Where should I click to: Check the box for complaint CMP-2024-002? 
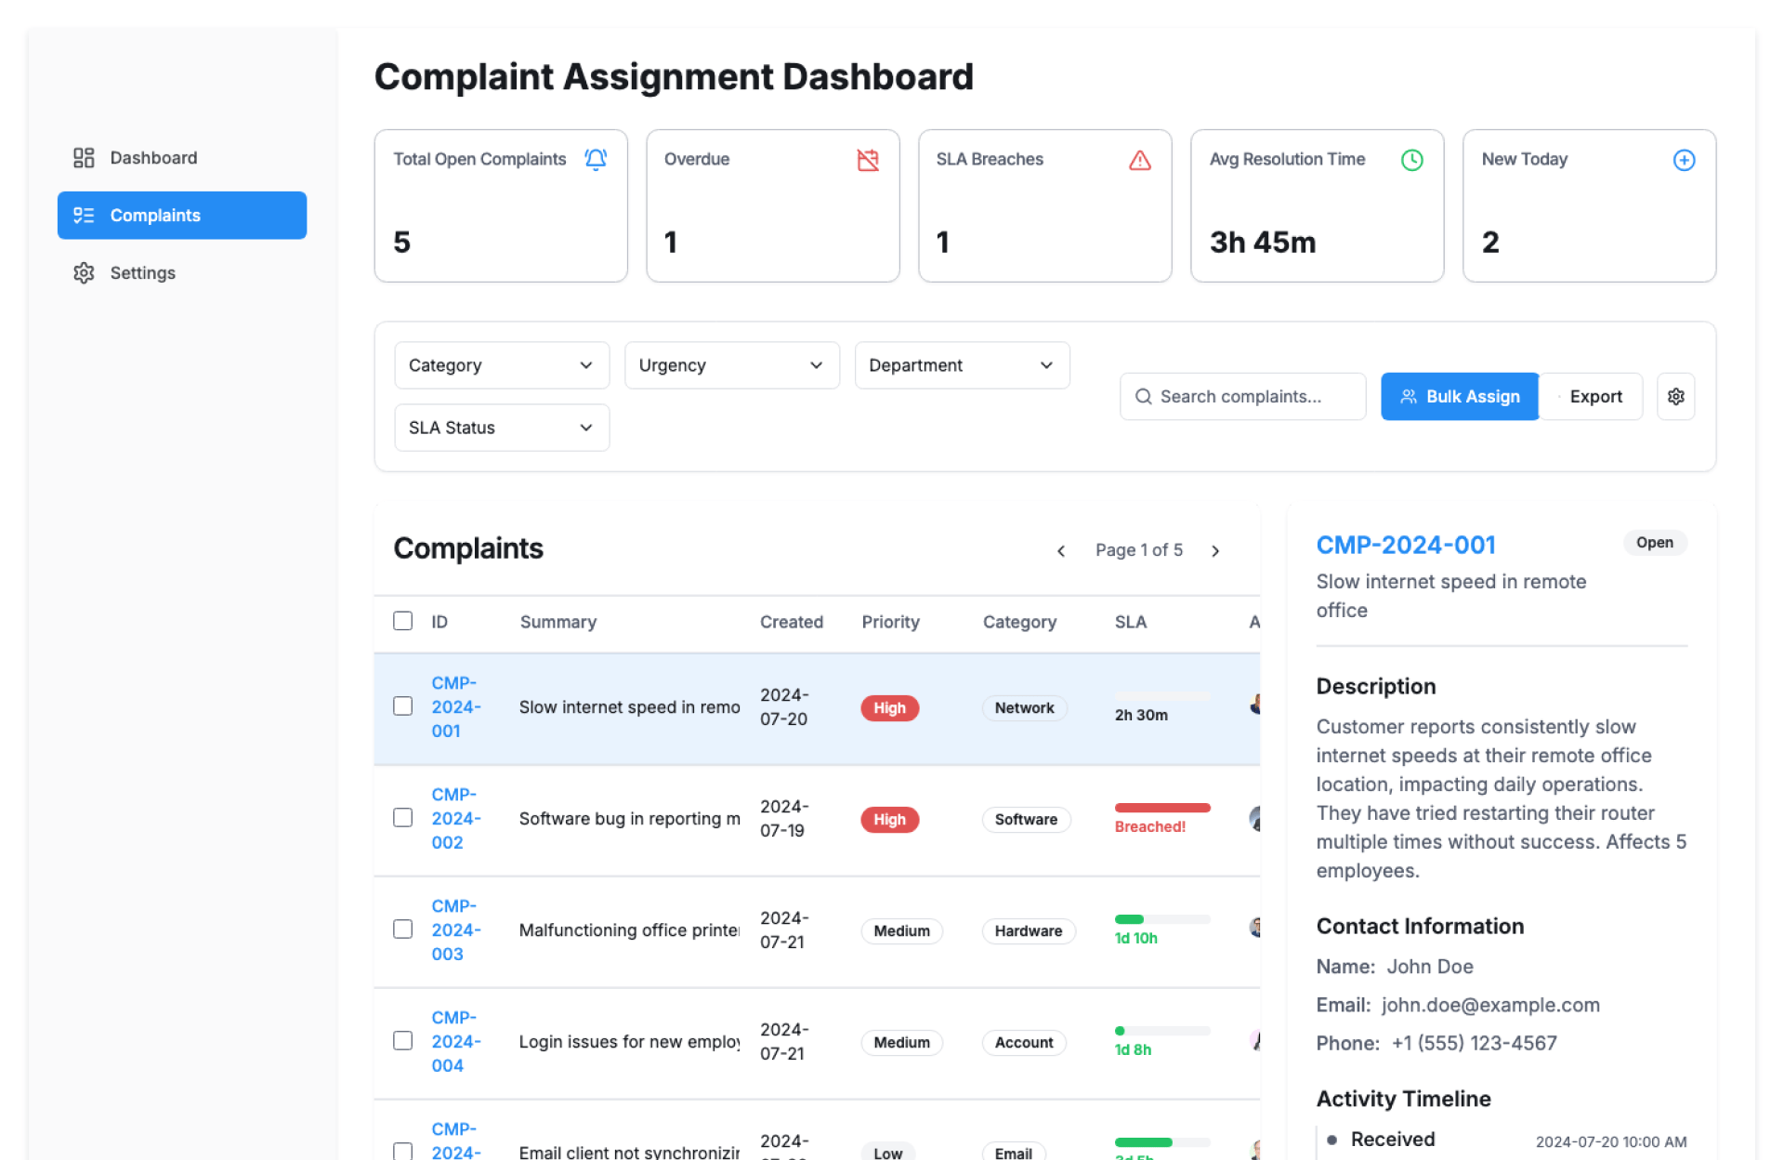402,818
